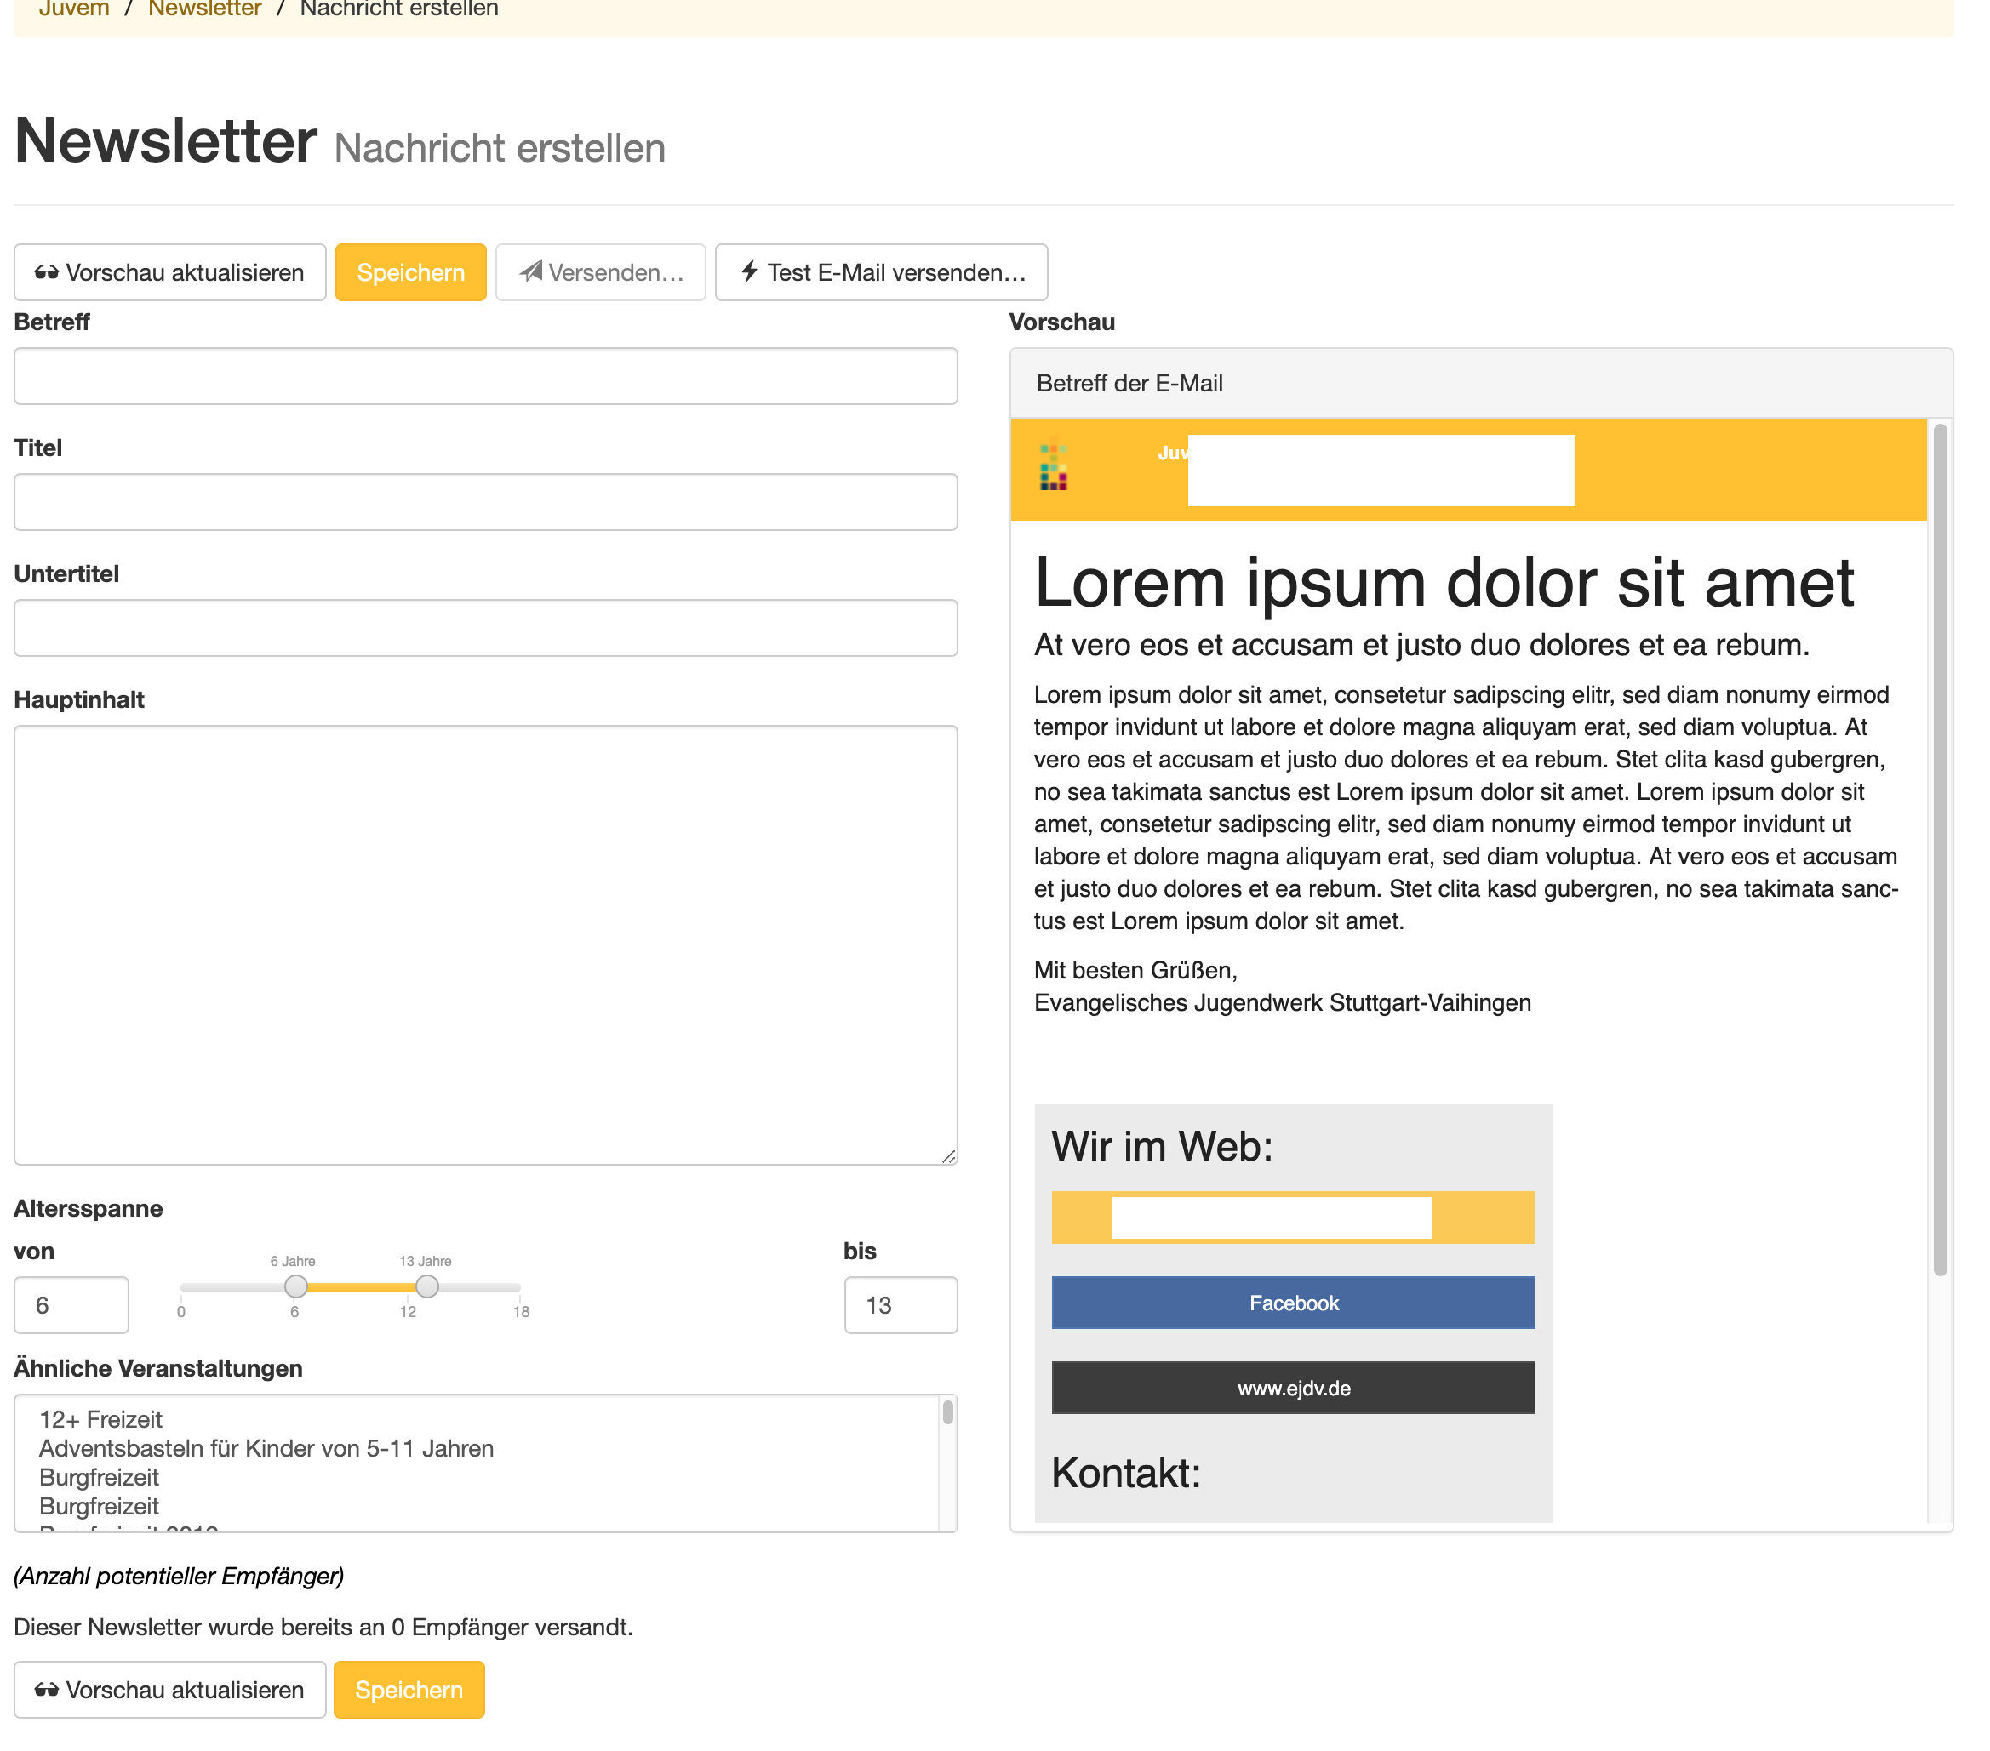Image resolution: width=1990 pixels, height=1751 pixels.
Task: Click 'Betreff der E-Mail' preview header
Action: 1129,384
